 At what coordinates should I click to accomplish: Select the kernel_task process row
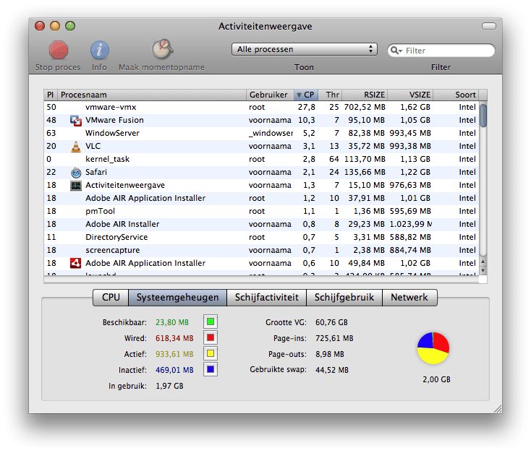pos(261,160)
